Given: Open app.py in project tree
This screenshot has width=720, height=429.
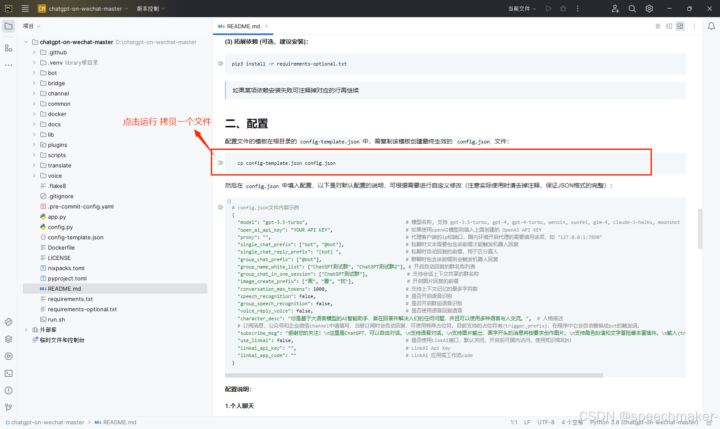Looking at the screenshot, I should (x=57, y=217).
